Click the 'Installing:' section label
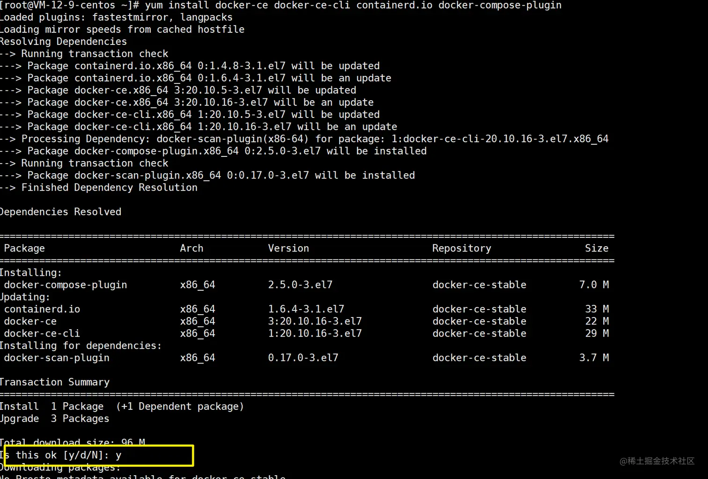Screen dimensions: 708x479 [x=31, y=273]
